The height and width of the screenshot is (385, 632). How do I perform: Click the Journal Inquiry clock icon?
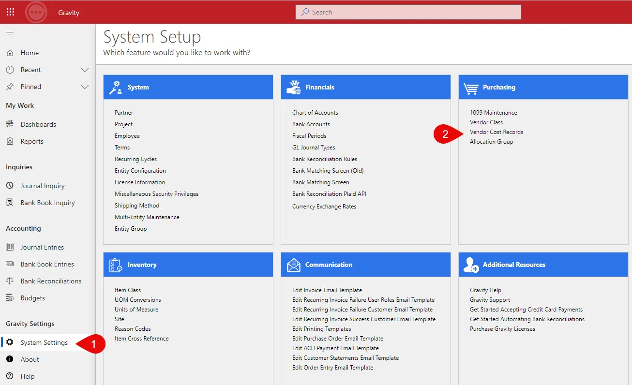(10, 186)
